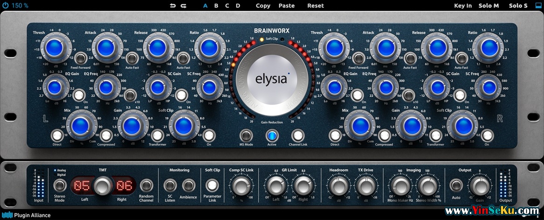Image resolution: width=544 pixels, height=220 pixels.
Task: Enable the Channel Link switch
Action: tap(297, 135)
